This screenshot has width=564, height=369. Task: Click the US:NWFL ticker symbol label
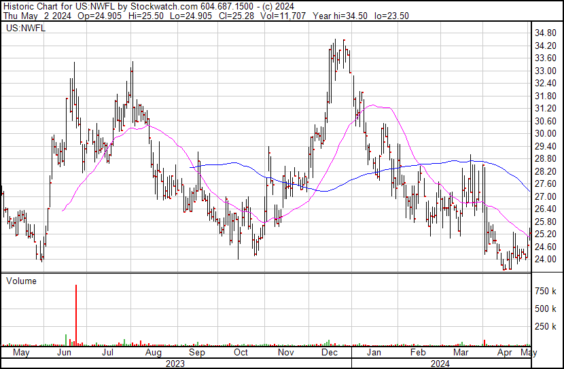pos(24,29)
